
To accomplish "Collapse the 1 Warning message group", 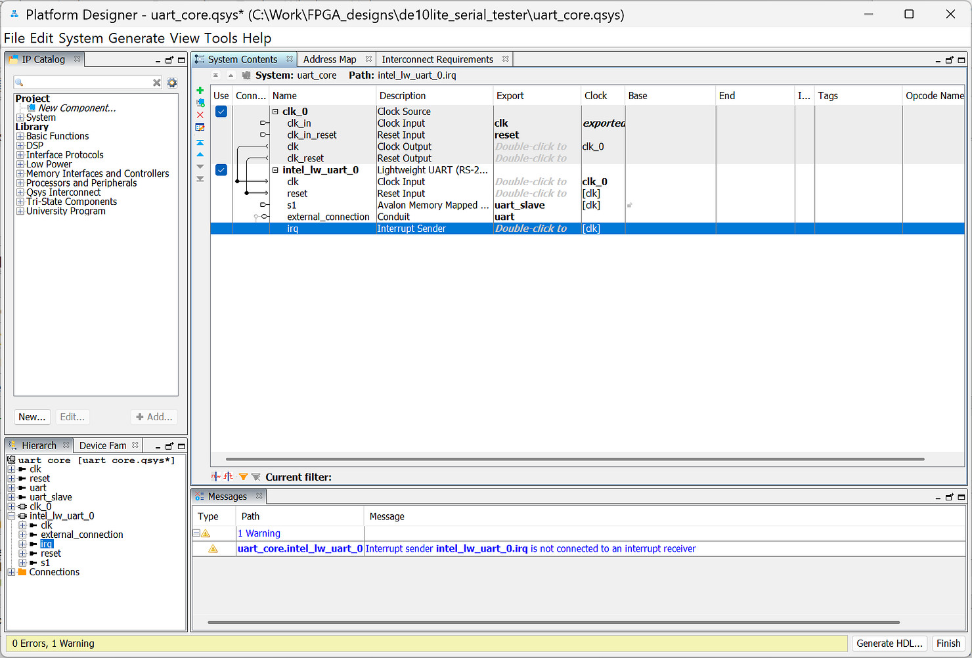I will pyautogui.click(x=196, y=533).
